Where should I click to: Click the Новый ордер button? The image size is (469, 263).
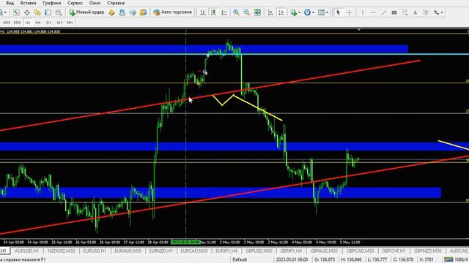point(86,12)
